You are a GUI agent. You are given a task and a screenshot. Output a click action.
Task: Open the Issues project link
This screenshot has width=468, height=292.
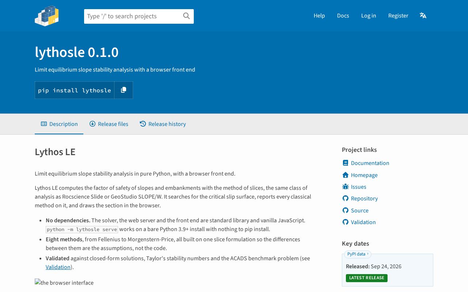(x=358, y=187)
